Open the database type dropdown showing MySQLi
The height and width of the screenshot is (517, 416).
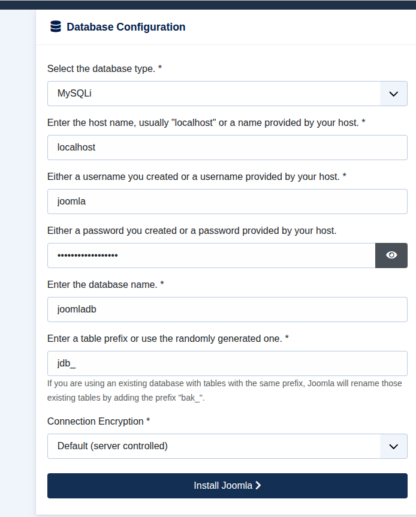tap(227, 94)
